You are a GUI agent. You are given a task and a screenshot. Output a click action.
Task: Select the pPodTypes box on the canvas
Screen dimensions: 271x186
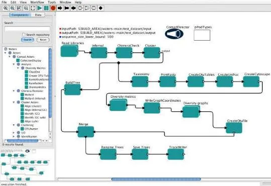point(202,35)
